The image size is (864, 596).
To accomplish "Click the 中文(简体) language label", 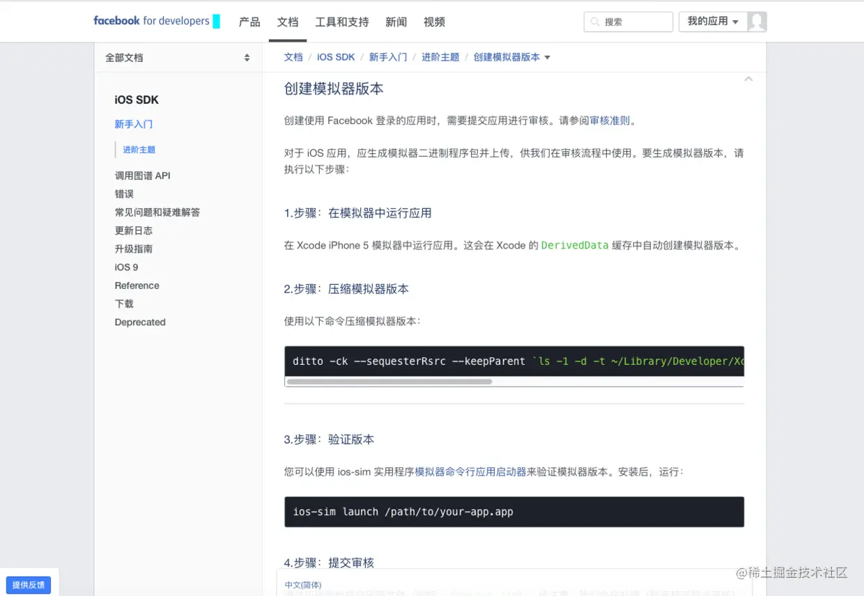I will coord(303,585).
